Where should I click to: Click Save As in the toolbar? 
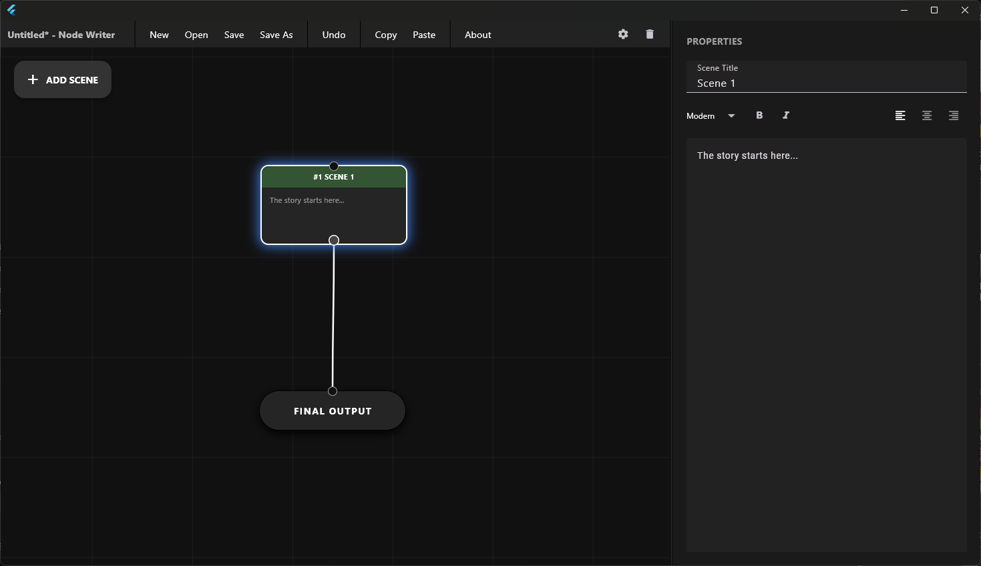pos(276,35)
